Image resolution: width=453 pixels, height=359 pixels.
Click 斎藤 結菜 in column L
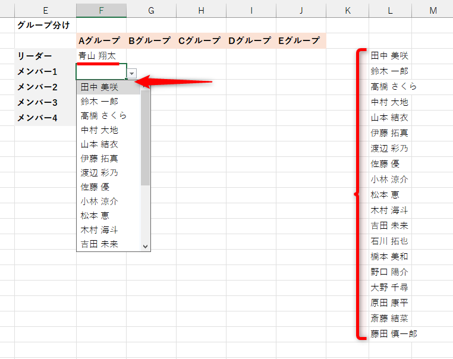tap(391, 318)
